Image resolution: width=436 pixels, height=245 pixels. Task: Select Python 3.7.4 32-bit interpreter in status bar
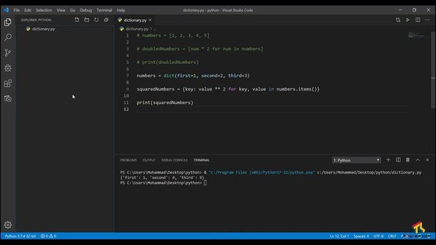[x=20, y=236]
